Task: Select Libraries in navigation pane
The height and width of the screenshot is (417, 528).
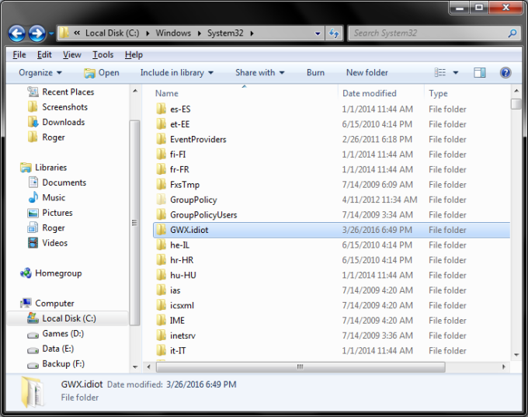Action: 43,168
